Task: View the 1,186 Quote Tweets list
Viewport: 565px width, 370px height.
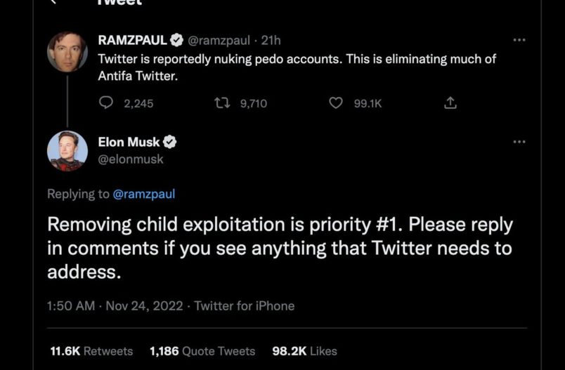Action: click(x=202, y=351)
